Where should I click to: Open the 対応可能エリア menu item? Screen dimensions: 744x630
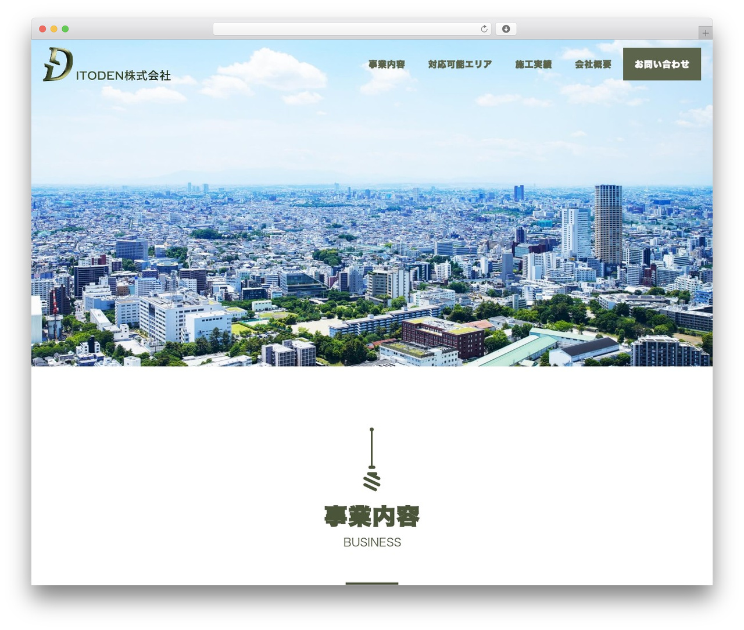(x=460, y=65)
